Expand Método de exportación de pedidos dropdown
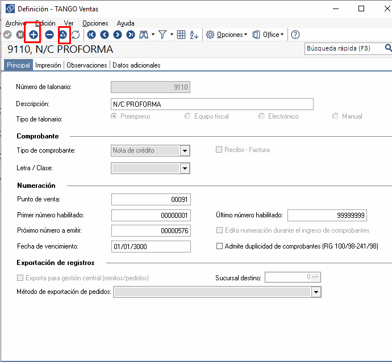 point(316,292)
